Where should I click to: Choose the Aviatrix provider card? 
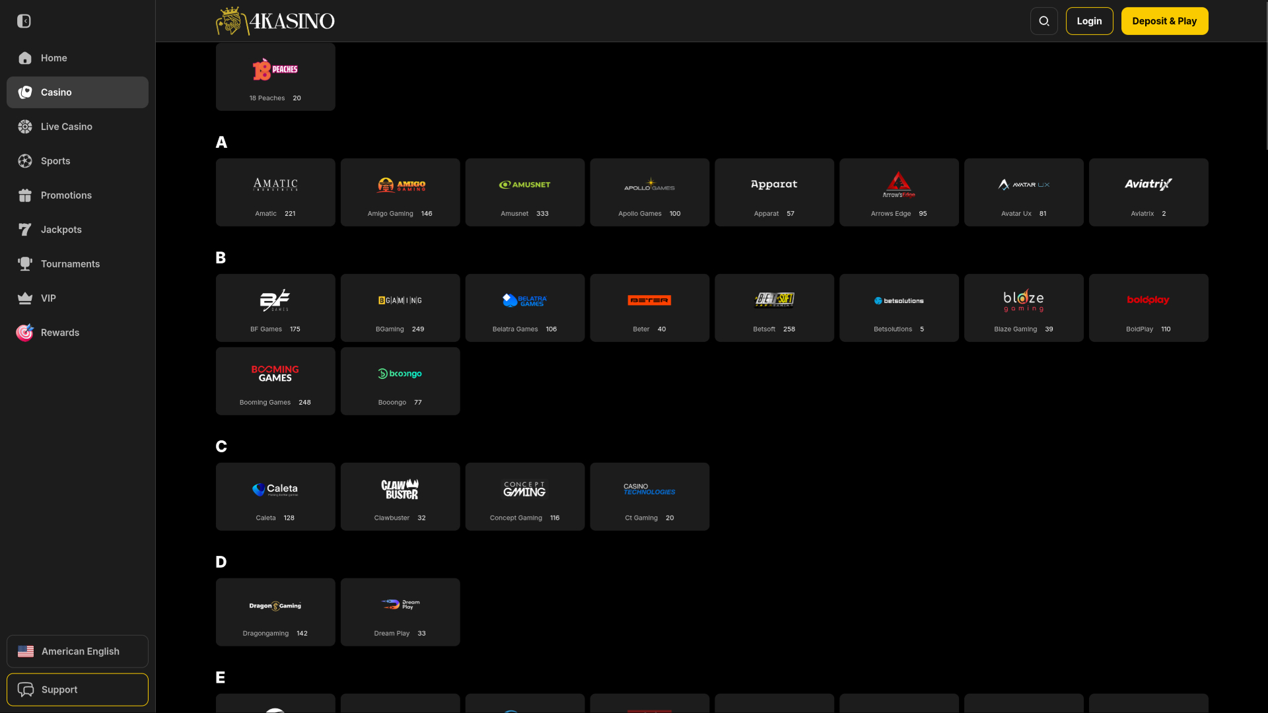[x=1148, y=192]
